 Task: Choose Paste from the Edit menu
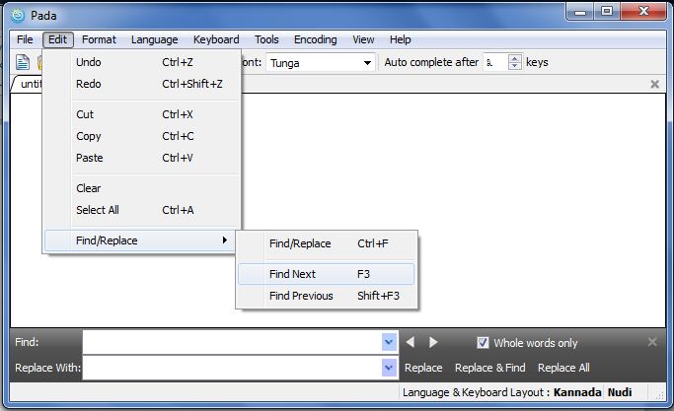(142, 158)
